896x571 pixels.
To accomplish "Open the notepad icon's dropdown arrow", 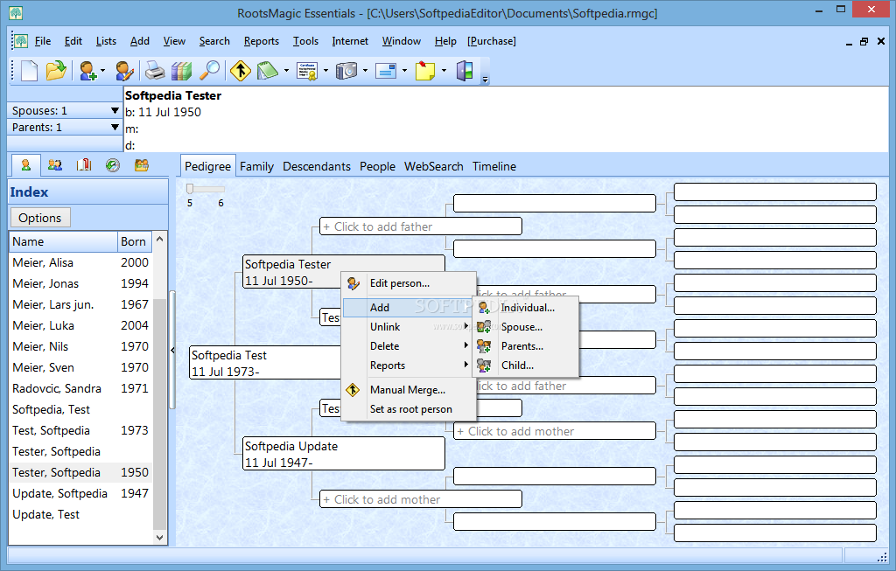I will click(286, 71).
